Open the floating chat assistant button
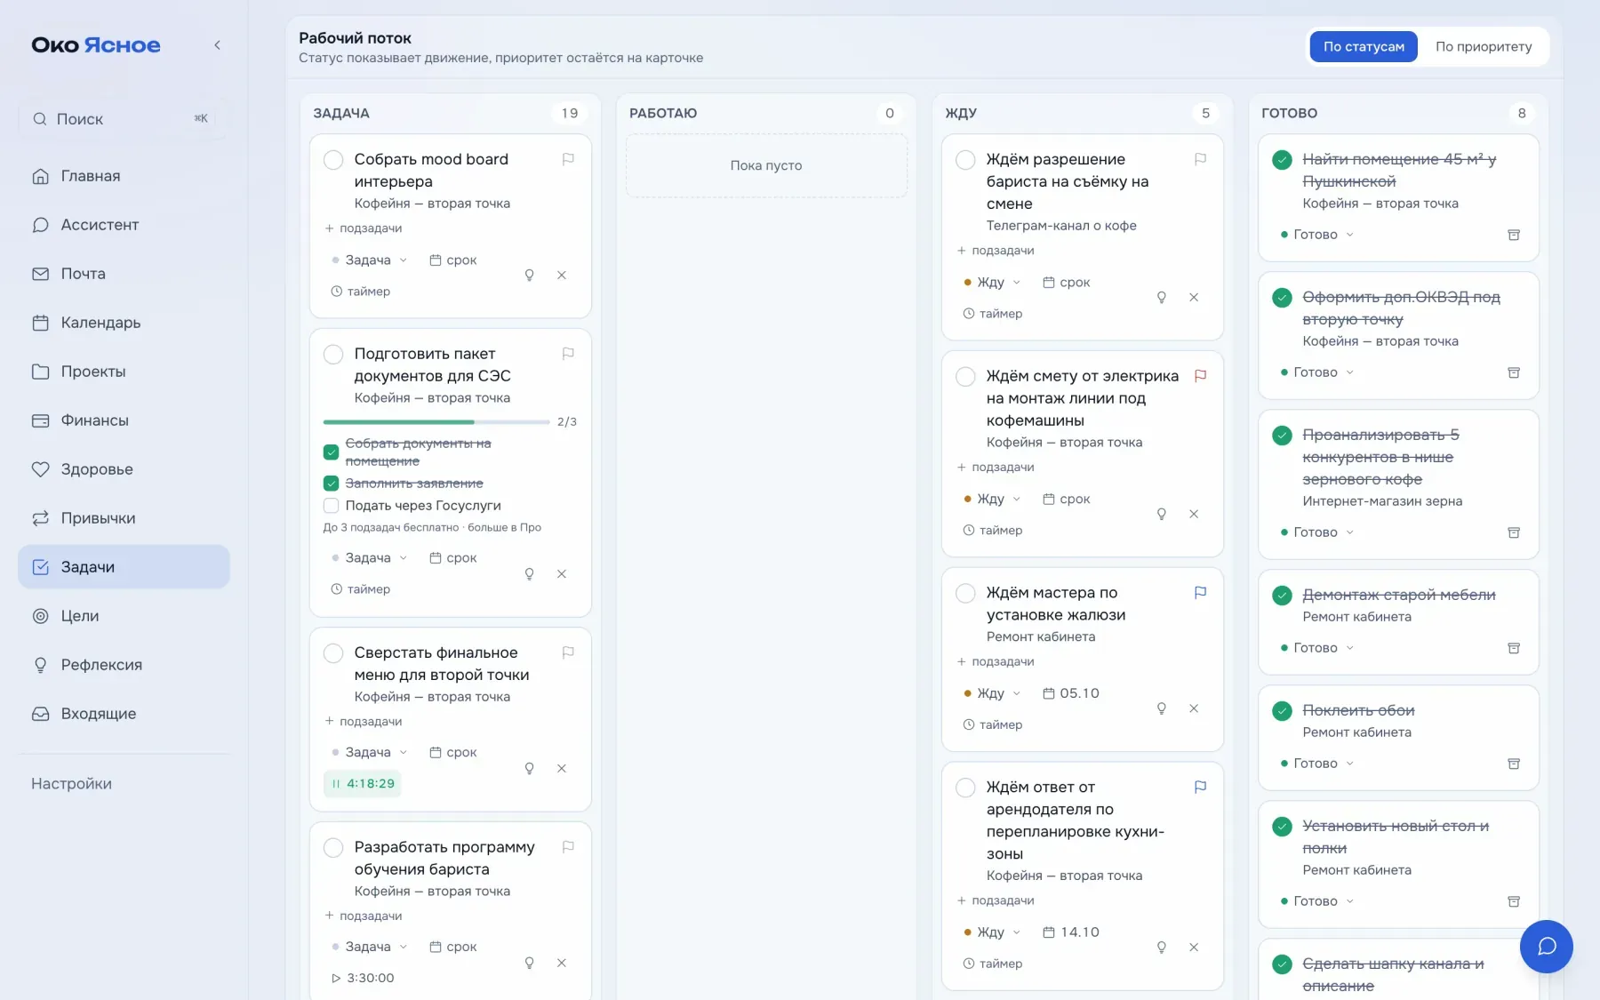This screenshot has height=1000, width=1600. pyautogui.click(x=1546, y=947)
